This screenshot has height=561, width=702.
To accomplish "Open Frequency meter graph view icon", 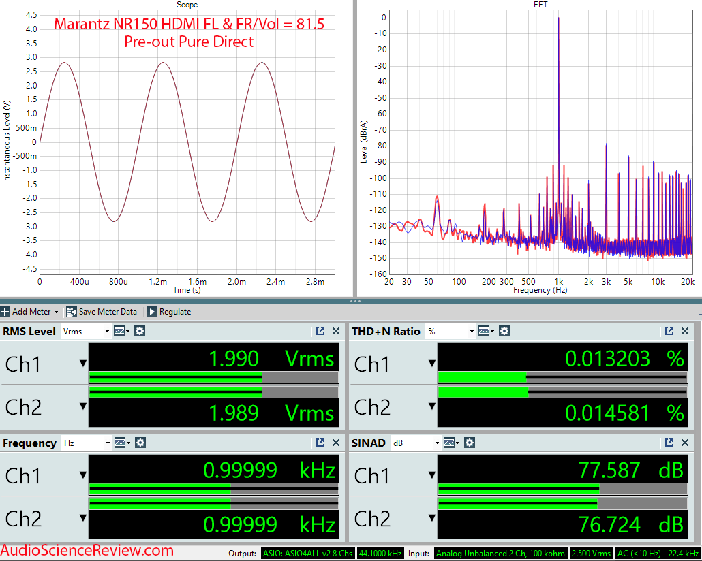I will 121,443.
